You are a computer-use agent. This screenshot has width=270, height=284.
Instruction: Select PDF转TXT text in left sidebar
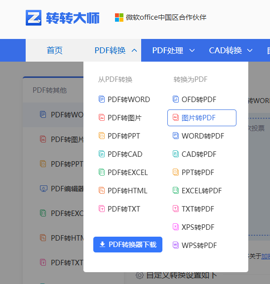(67, 262)
